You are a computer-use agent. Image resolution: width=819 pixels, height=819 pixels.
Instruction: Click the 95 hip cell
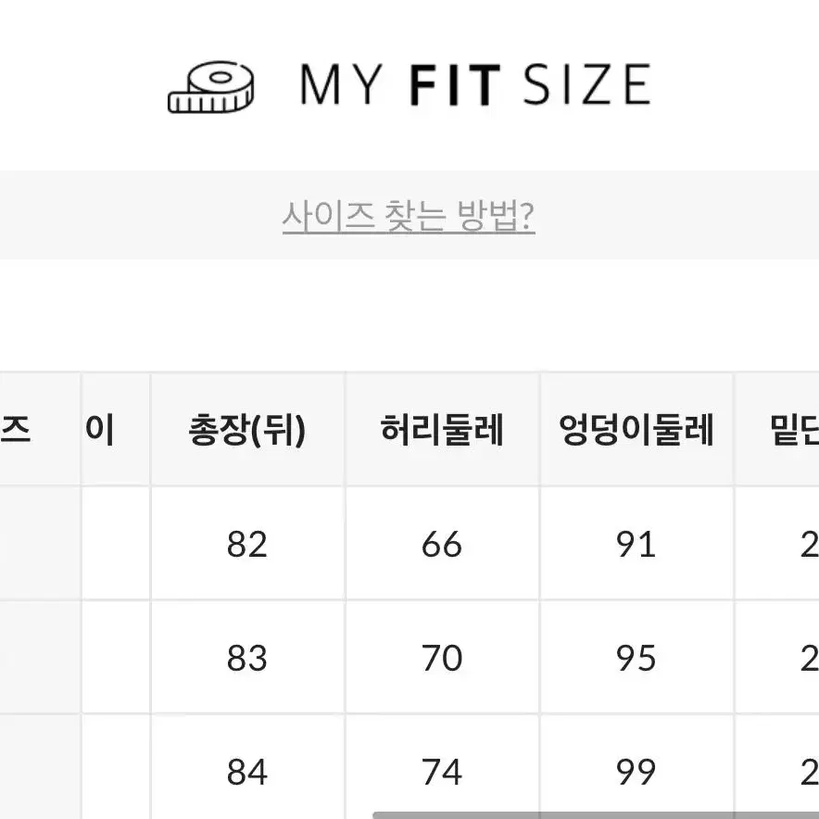tap(636, 657)
